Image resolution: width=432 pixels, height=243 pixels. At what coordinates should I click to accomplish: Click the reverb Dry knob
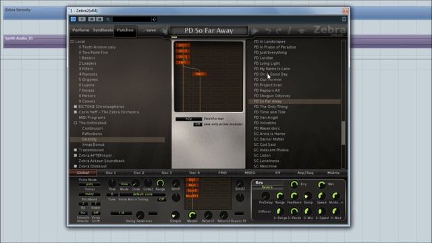click(294, 184)
